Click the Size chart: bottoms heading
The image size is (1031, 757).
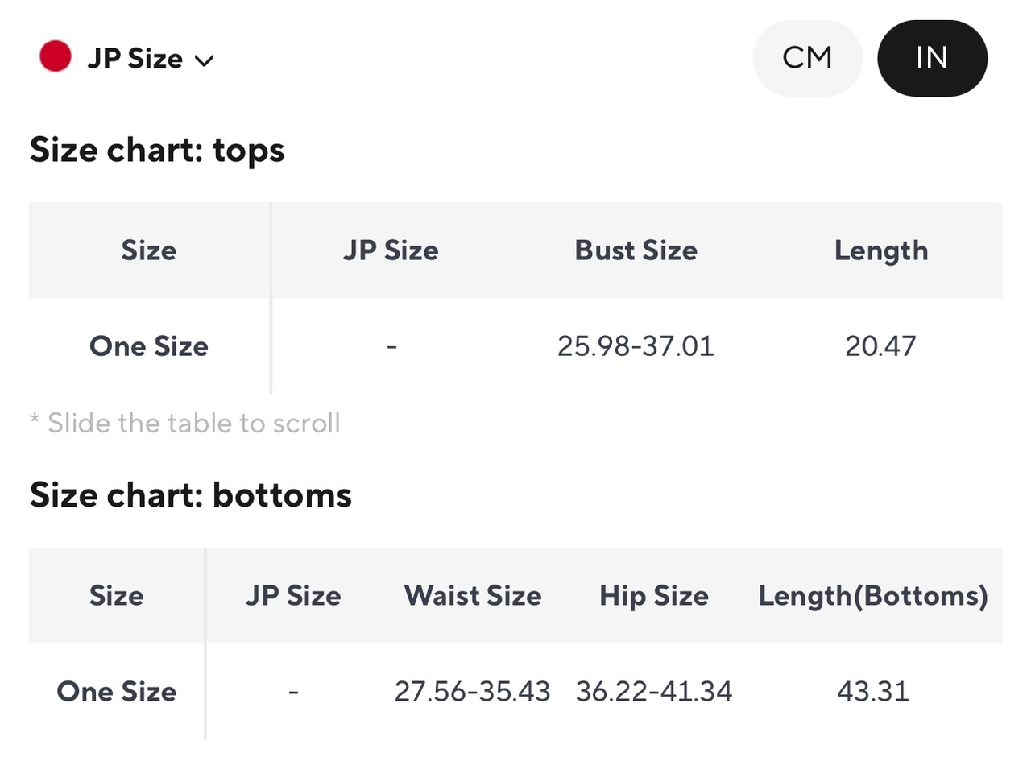coord(191,494)
